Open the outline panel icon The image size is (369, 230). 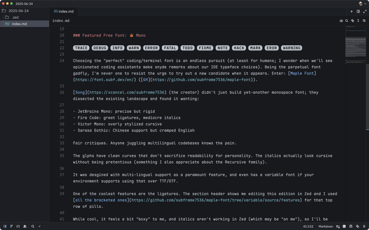click(18, 226)
